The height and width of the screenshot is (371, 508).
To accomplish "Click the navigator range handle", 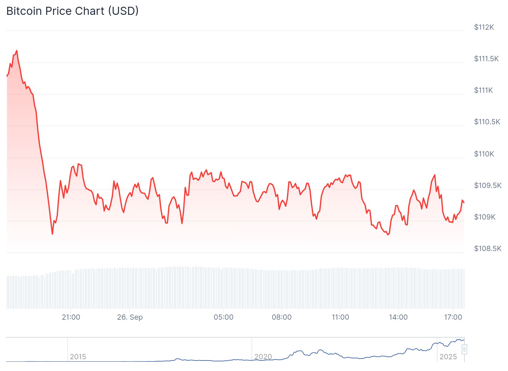I will (464, 350).
